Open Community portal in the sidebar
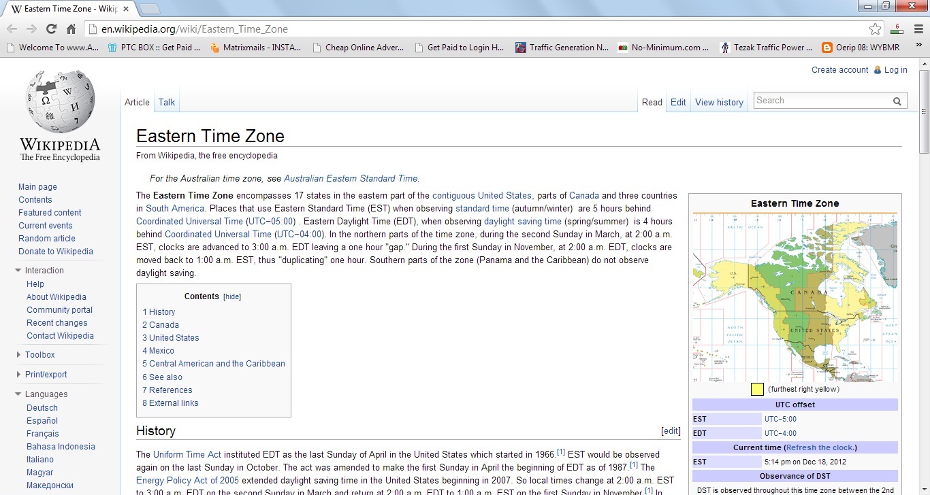Screen dimensions: 930x495 (59, 310)
